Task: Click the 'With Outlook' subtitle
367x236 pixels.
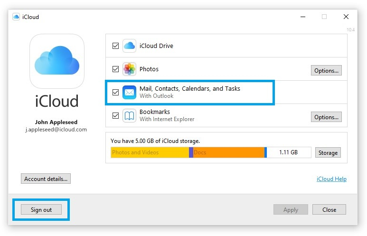Action: [x=156, y=96]
